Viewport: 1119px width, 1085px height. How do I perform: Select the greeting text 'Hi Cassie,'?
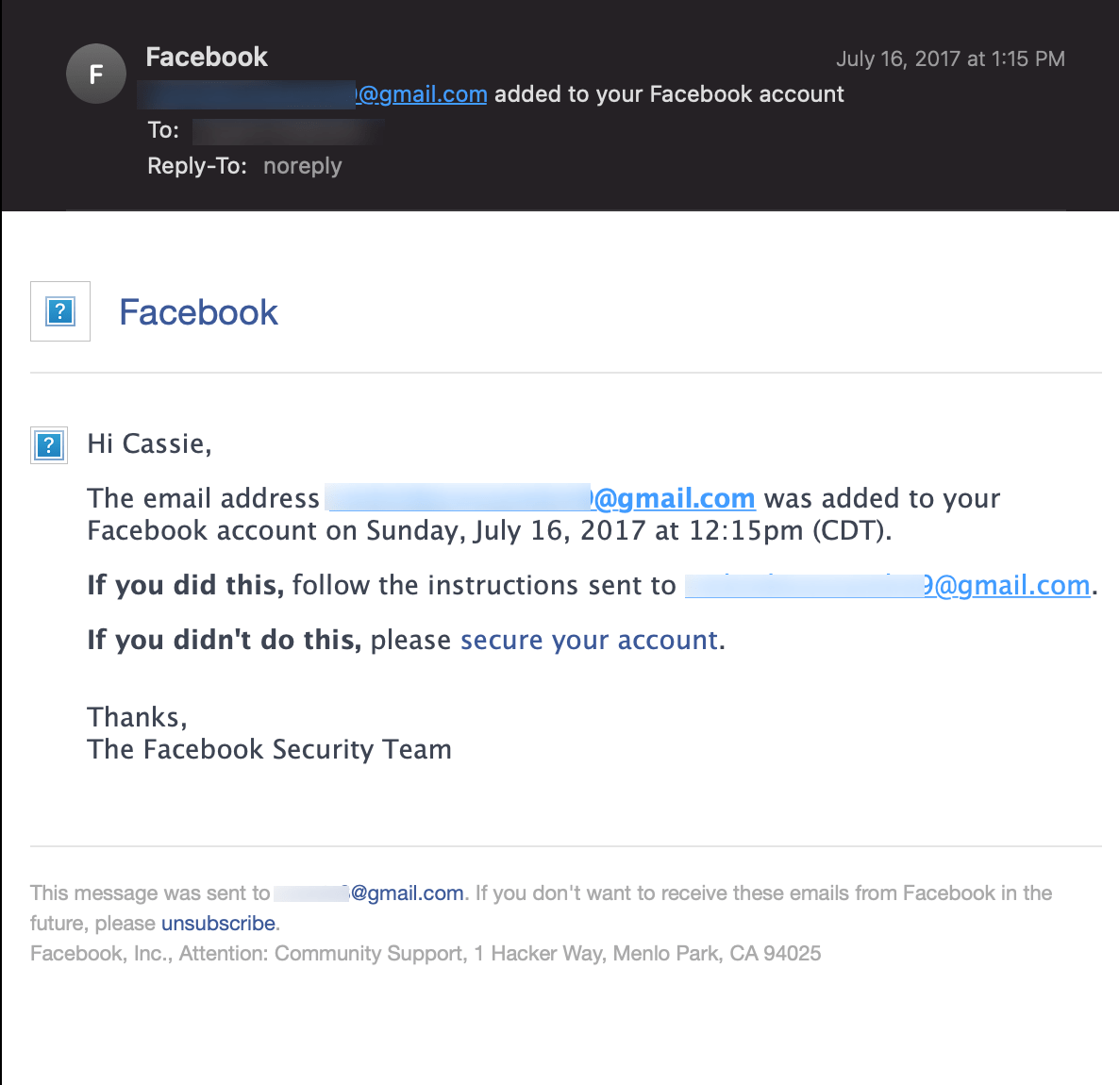pyautogui.click(x=148, y=443)
